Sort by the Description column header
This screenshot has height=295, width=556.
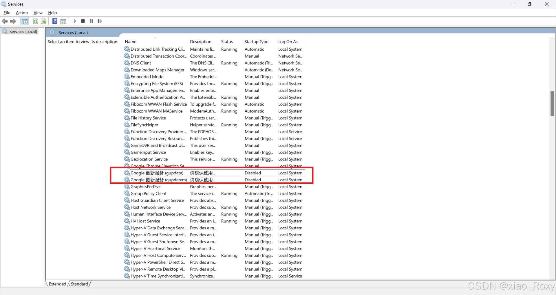coord(203,42)
